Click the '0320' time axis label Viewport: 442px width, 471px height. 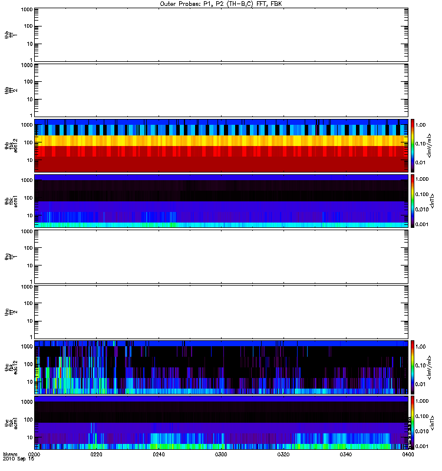click(283, 455)
